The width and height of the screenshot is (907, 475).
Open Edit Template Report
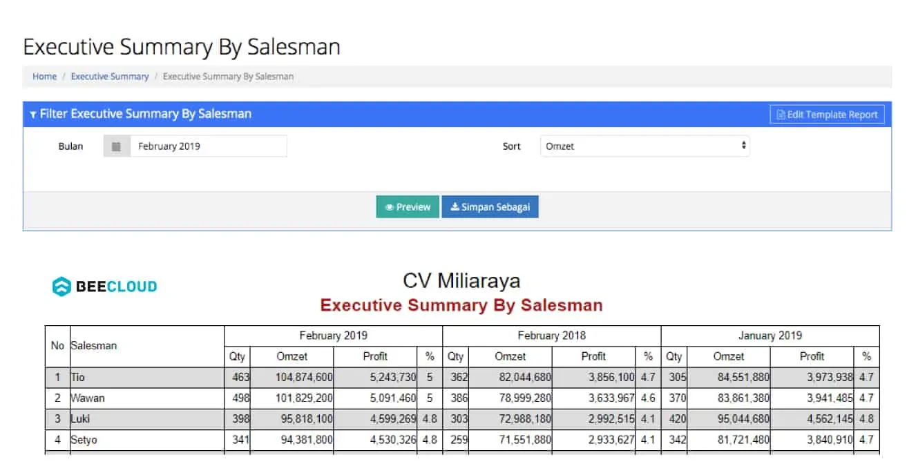(x=827, y=114)
